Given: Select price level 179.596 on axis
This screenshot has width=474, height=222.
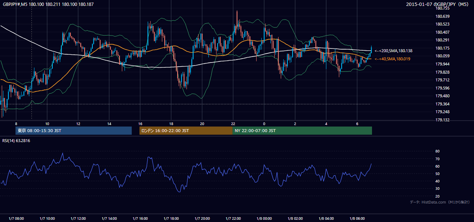Looking at the screenshot, I should (x=442, y=88).
